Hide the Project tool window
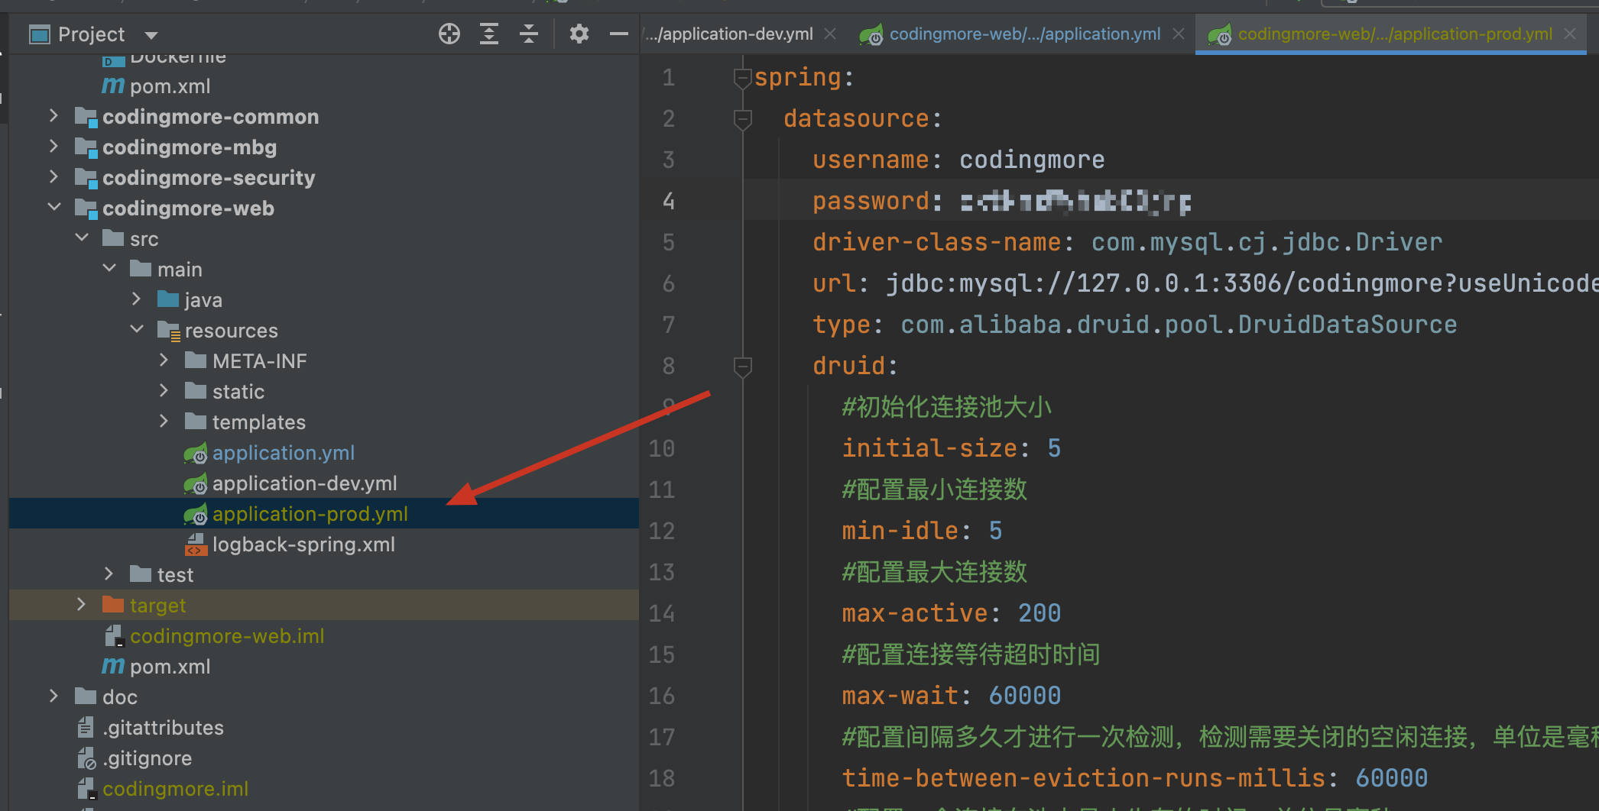This screenshot has height=811, width=1599. (618, 34)
